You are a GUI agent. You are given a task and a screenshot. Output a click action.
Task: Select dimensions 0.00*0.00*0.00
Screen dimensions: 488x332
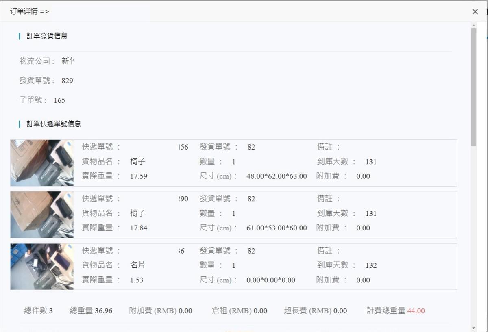[271, 280]
